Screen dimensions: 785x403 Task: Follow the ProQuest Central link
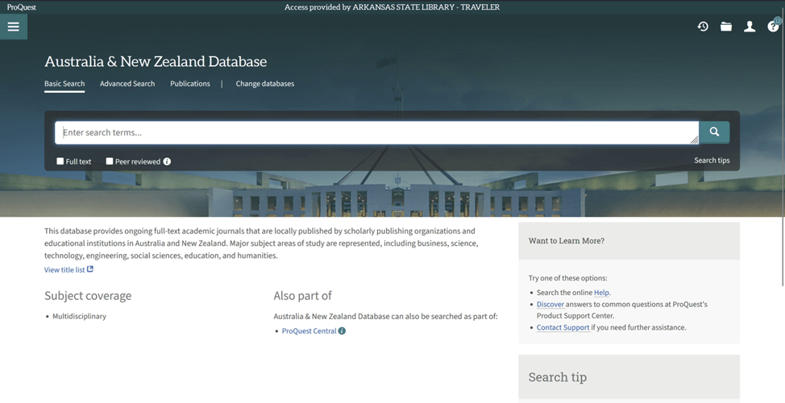pos(309,331)
